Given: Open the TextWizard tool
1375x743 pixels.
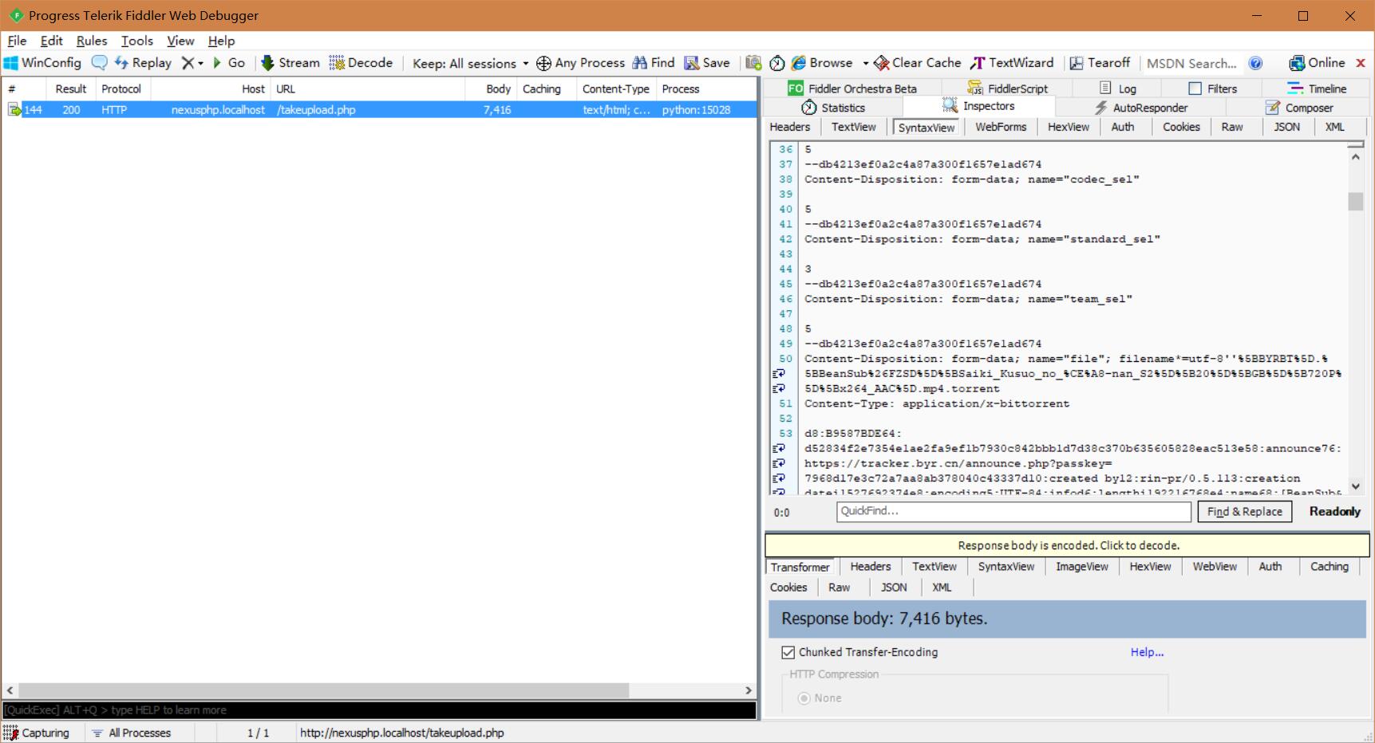Looking at the screenshot, I should point(1012,63).
